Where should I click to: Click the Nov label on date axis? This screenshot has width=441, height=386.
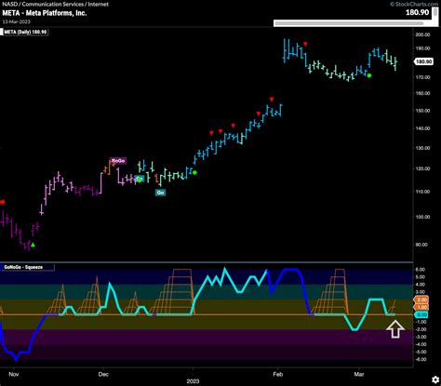tap(14, 374)
